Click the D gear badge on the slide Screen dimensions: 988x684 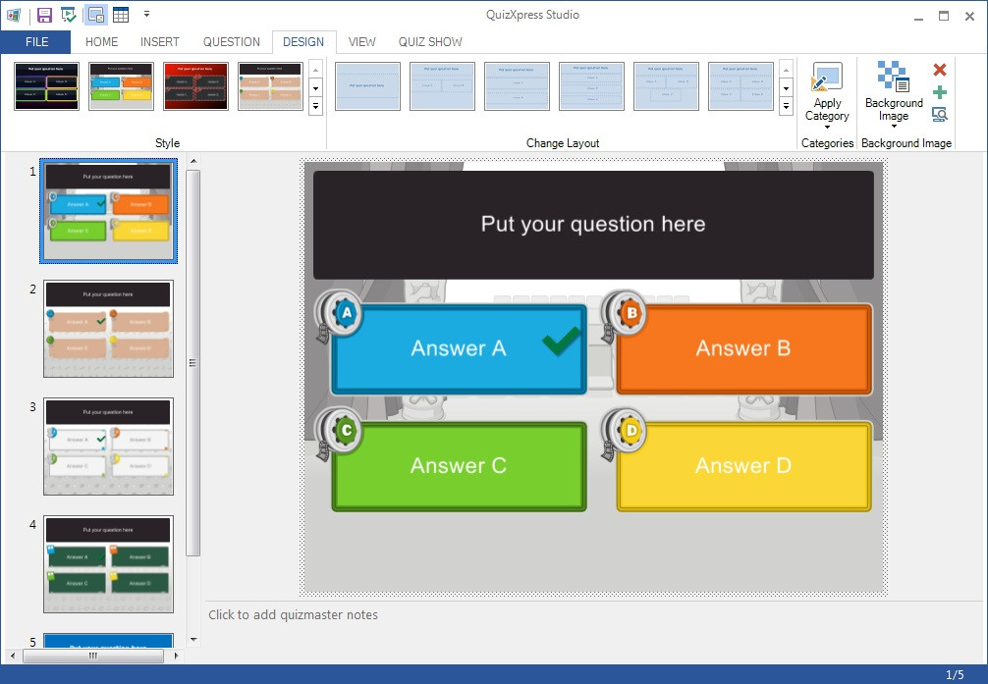pyautogui.click(x=627, y=431)
